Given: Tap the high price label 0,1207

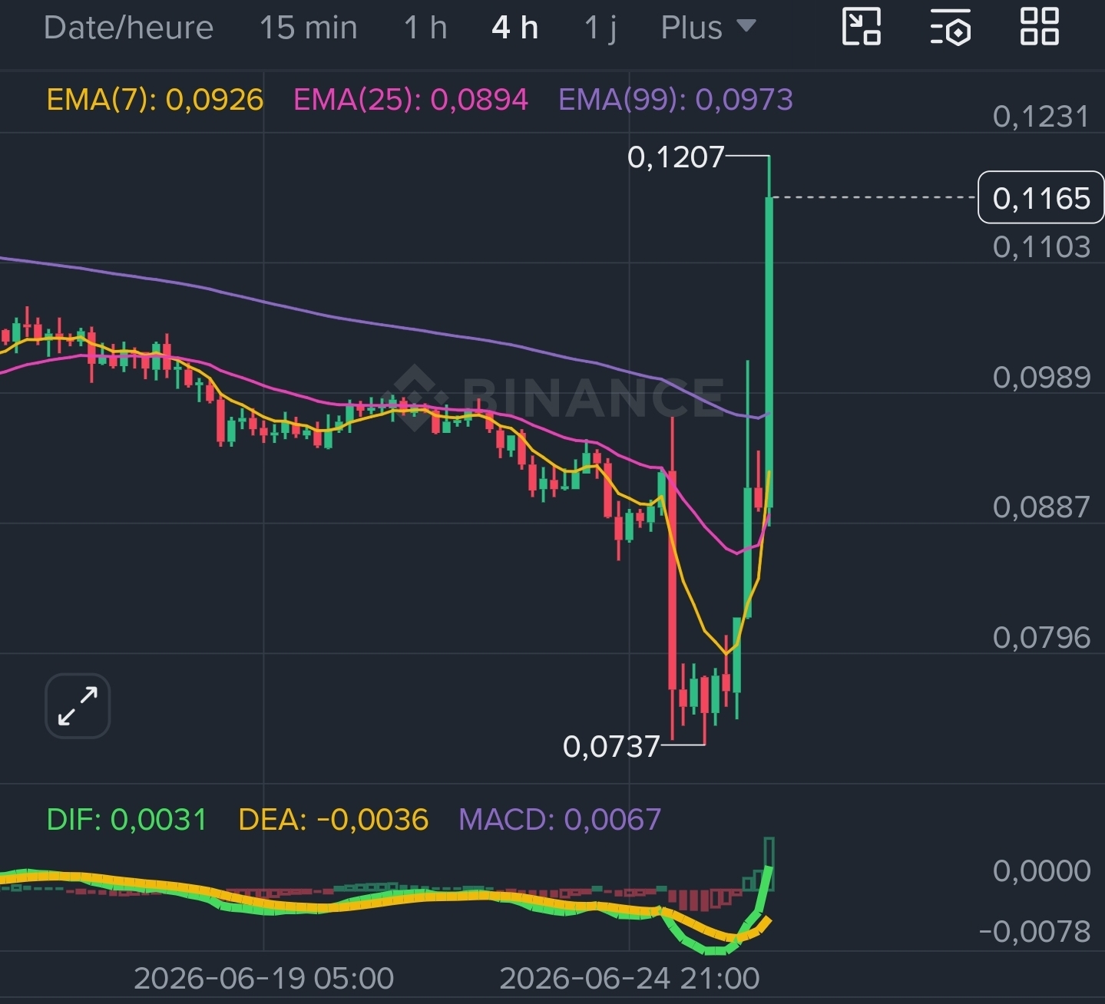Looking at the screenshot, I should coord(676,157).
